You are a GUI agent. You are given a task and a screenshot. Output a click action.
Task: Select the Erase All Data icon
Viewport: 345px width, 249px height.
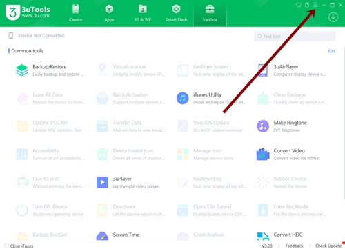click(x=22, y=98)
